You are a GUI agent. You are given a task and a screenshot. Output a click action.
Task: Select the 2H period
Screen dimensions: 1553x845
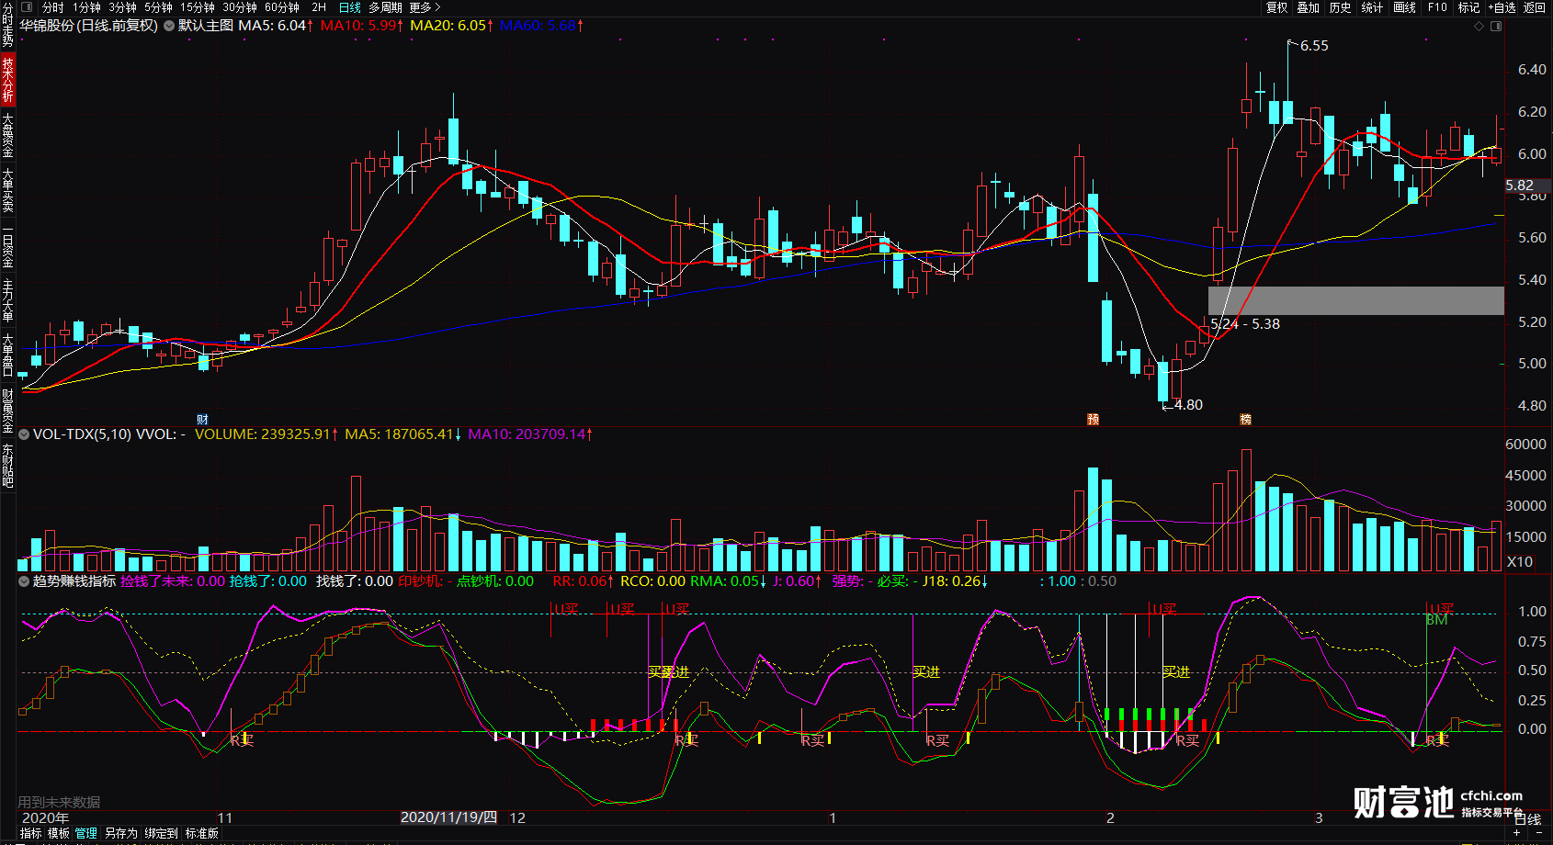pos(319,7)
